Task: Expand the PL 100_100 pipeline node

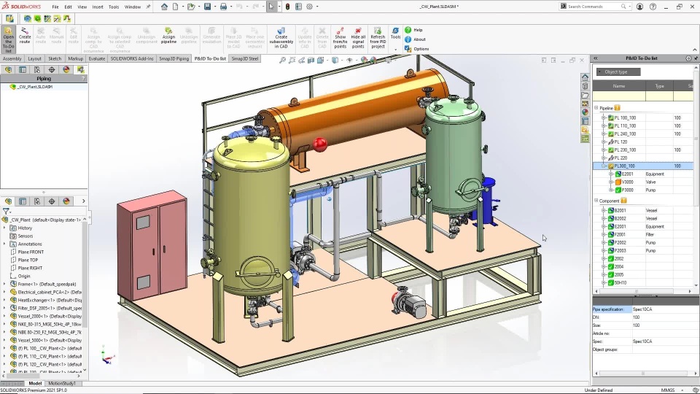Action: [x=604, y=118]
